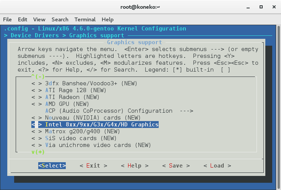This screenshot has height=190, width=281.
Task: Click the 'Legend: [*] built-in' text
Action: [x=179, y=70]
